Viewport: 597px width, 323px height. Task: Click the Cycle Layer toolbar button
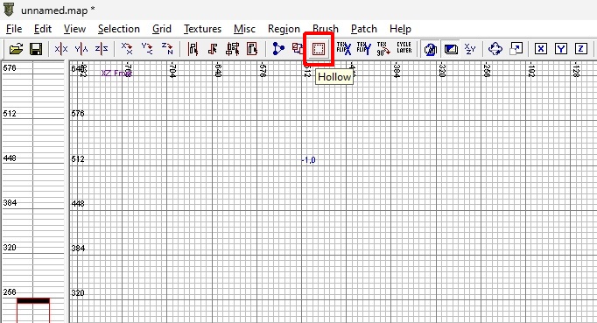[x=404, y=48]
